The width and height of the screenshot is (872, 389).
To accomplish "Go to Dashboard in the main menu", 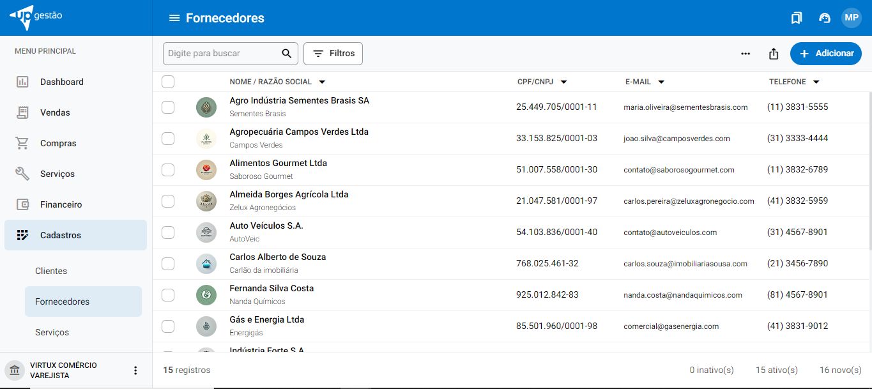I will tap(62, 82).
